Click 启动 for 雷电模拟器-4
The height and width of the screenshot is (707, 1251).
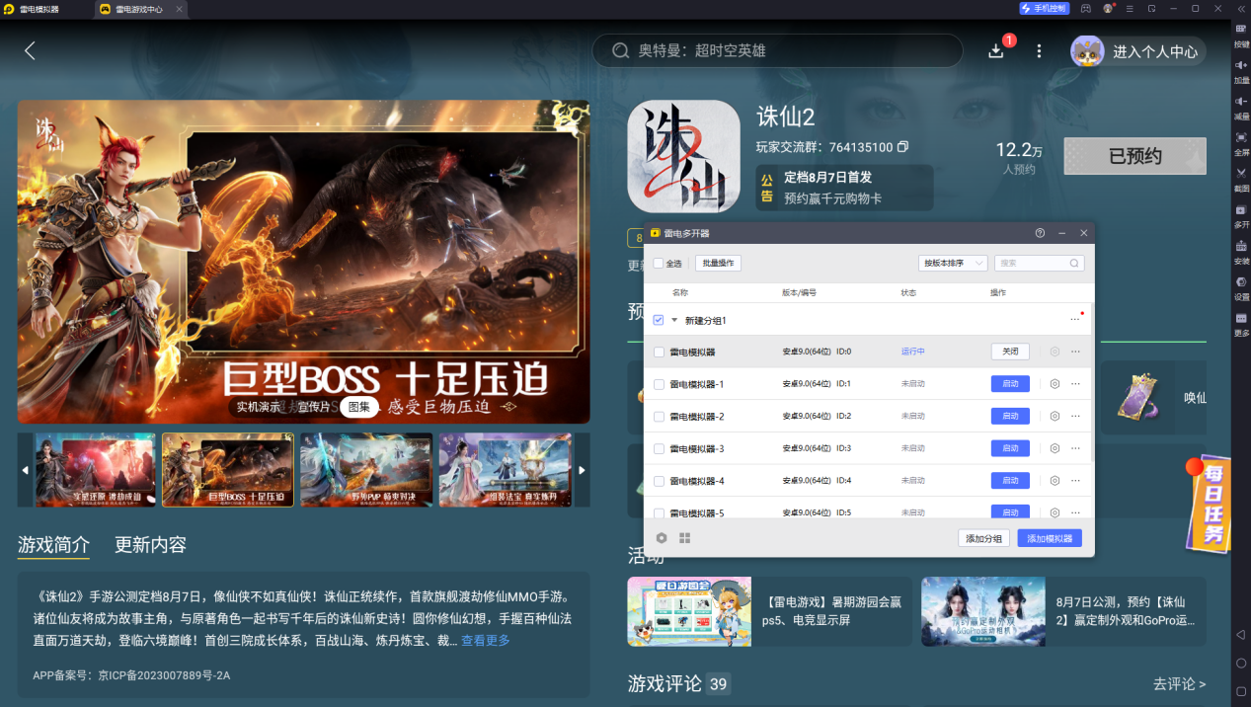click(1010, 481)
